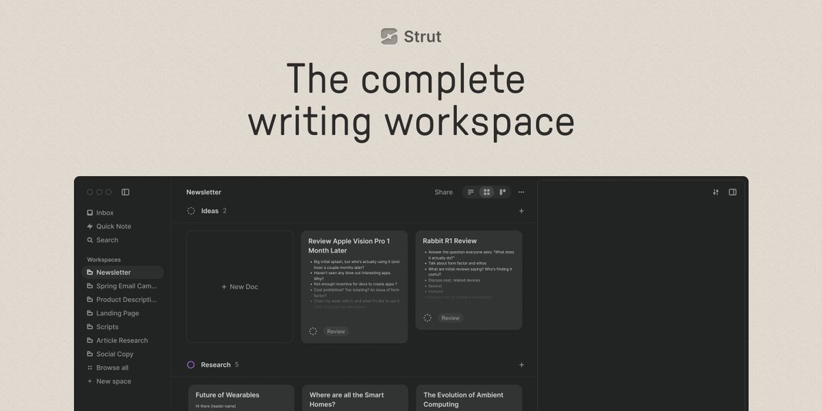Click the Search magnifier icon
This screenshot has height=411, width=822.
coord(90,240)
